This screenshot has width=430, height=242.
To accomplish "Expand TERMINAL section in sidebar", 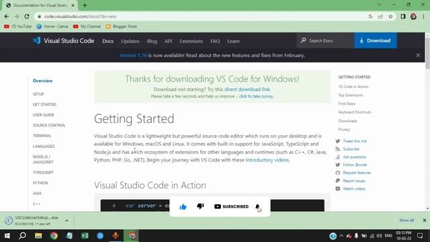I will pos(42,136).
